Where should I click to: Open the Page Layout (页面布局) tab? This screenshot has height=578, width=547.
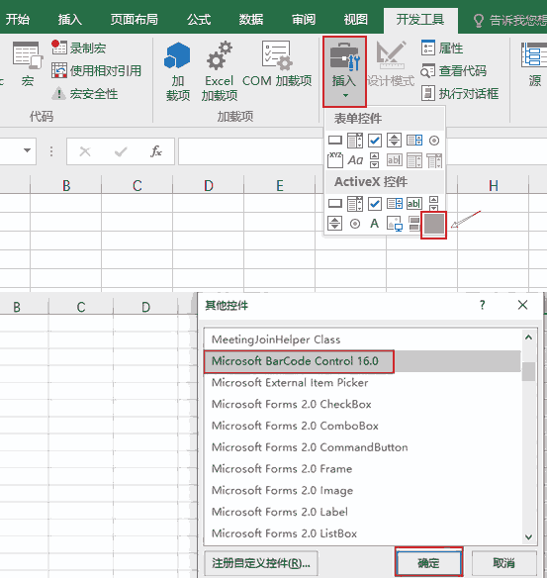click(135, 19)
